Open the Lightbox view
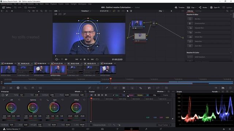The height and width of the screenshot is (131, 234). (x=227, y=7)
